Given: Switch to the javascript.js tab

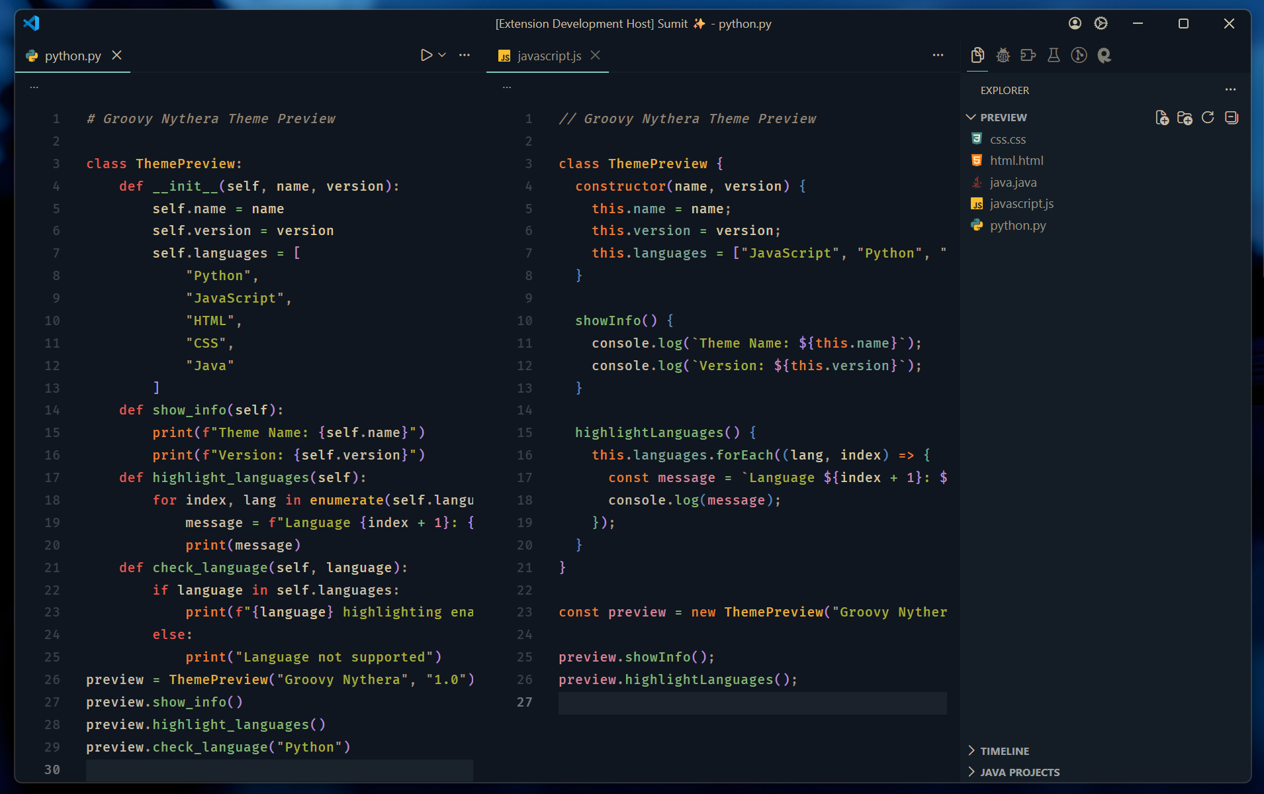Looking at the screenshot, I should pos(549,56).
